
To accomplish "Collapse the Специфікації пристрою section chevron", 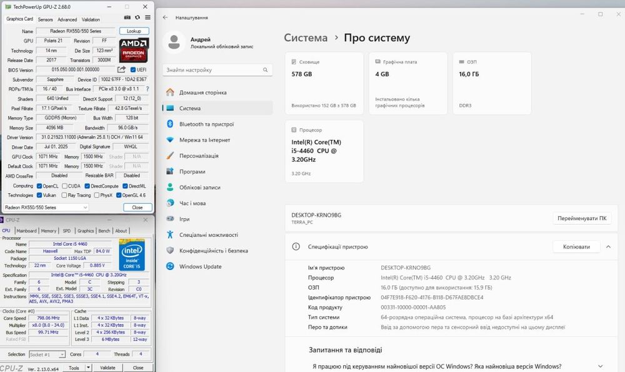I will (608, 247).
